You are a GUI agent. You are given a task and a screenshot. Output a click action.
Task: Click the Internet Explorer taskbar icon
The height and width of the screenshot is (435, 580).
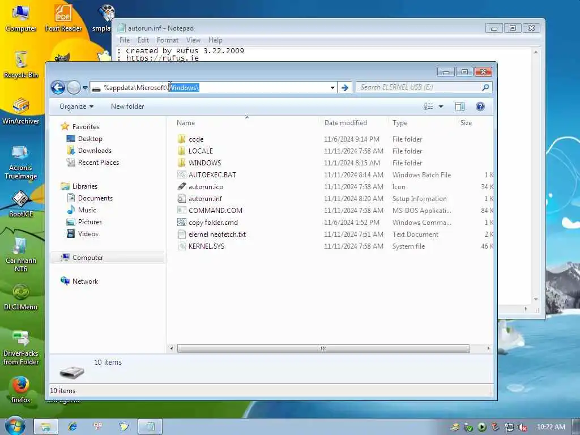point(72,427)
